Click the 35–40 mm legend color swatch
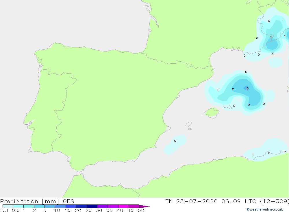 pyautogui.click(x=113, y=206)
